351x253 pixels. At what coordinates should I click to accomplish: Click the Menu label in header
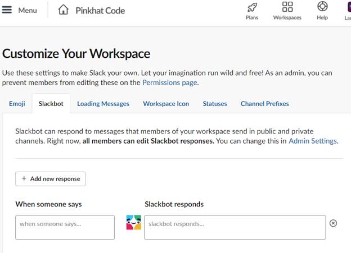point(28,10)
